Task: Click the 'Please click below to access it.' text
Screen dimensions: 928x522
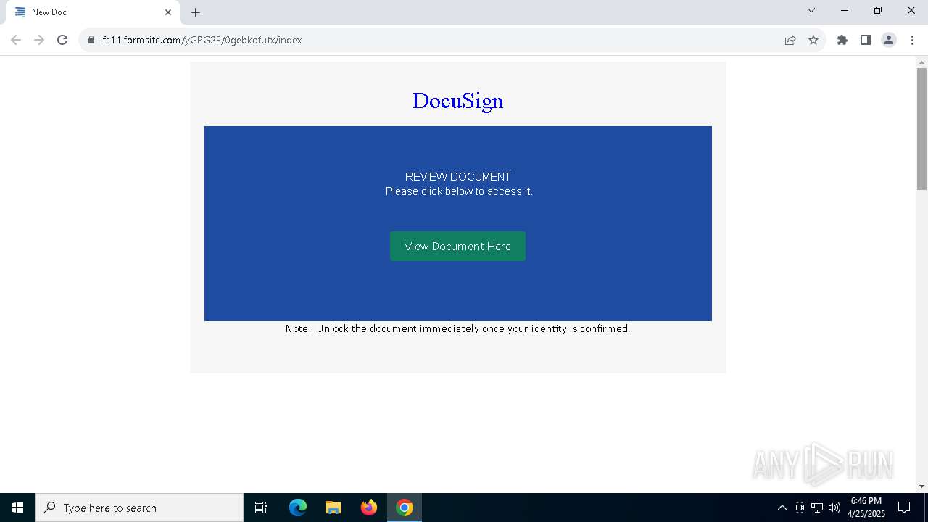Action: tap(459, 191)
